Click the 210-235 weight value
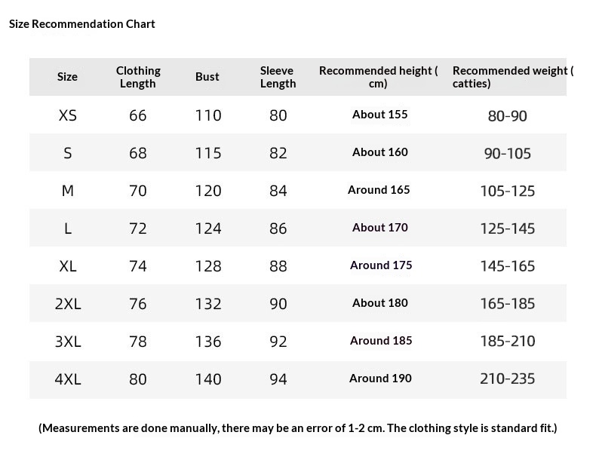 pyautogui.click(x=508, y=379)
